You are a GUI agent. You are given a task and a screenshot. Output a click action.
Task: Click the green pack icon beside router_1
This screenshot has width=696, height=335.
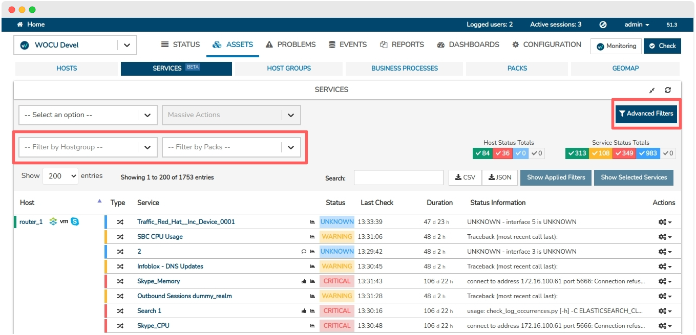point(53,222)
